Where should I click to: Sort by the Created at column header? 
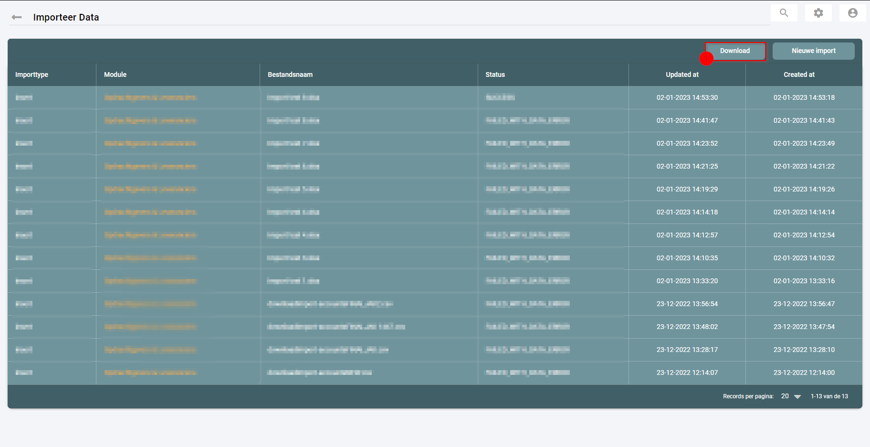[799, 74]
